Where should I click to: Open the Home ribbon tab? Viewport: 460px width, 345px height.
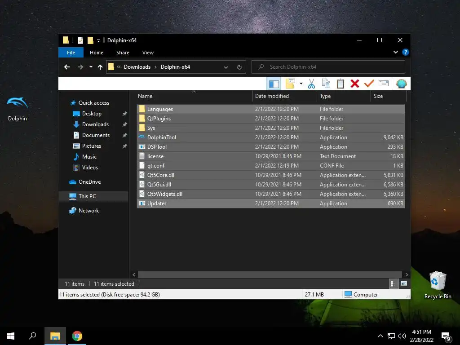tap(97, 53)
